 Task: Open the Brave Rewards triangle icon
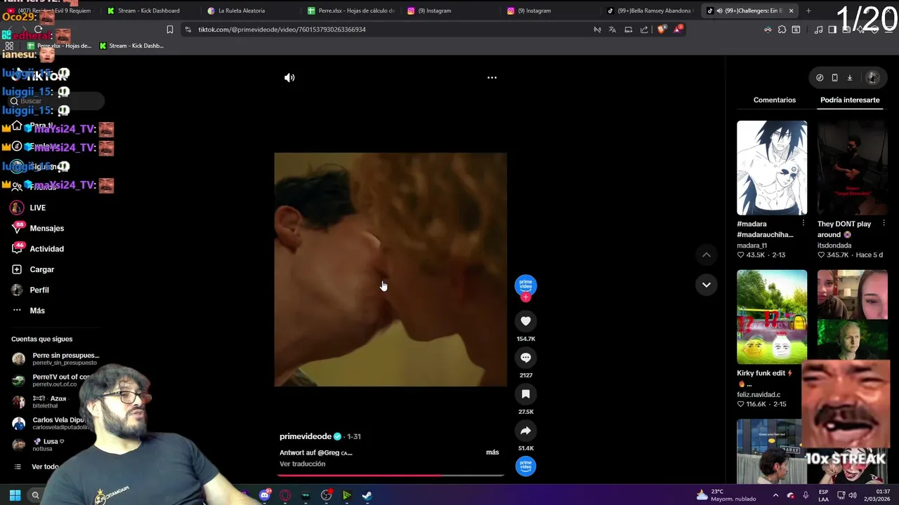coord(678,29)
